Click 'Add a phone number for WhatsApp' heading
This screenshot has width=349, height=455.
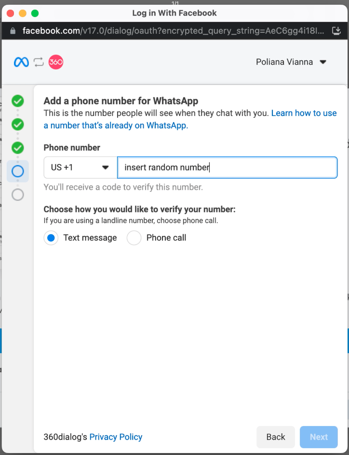[x=121, y=101]
